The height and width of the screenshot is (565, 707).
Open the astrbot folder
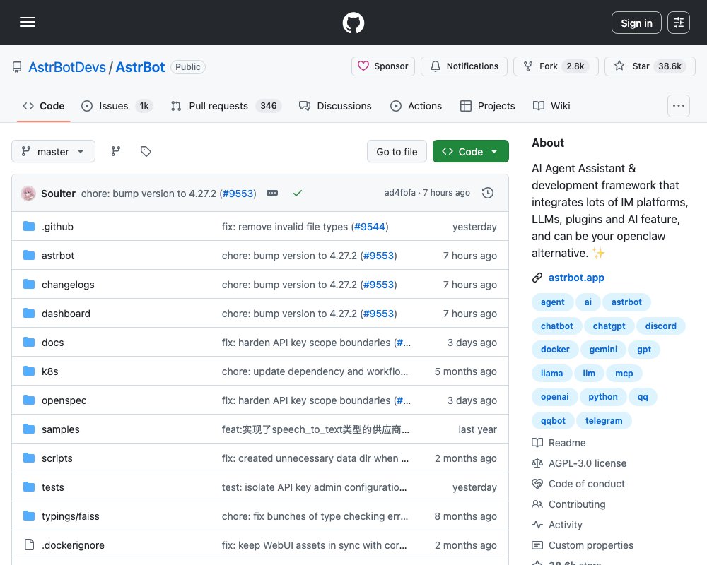pos(58,256)
